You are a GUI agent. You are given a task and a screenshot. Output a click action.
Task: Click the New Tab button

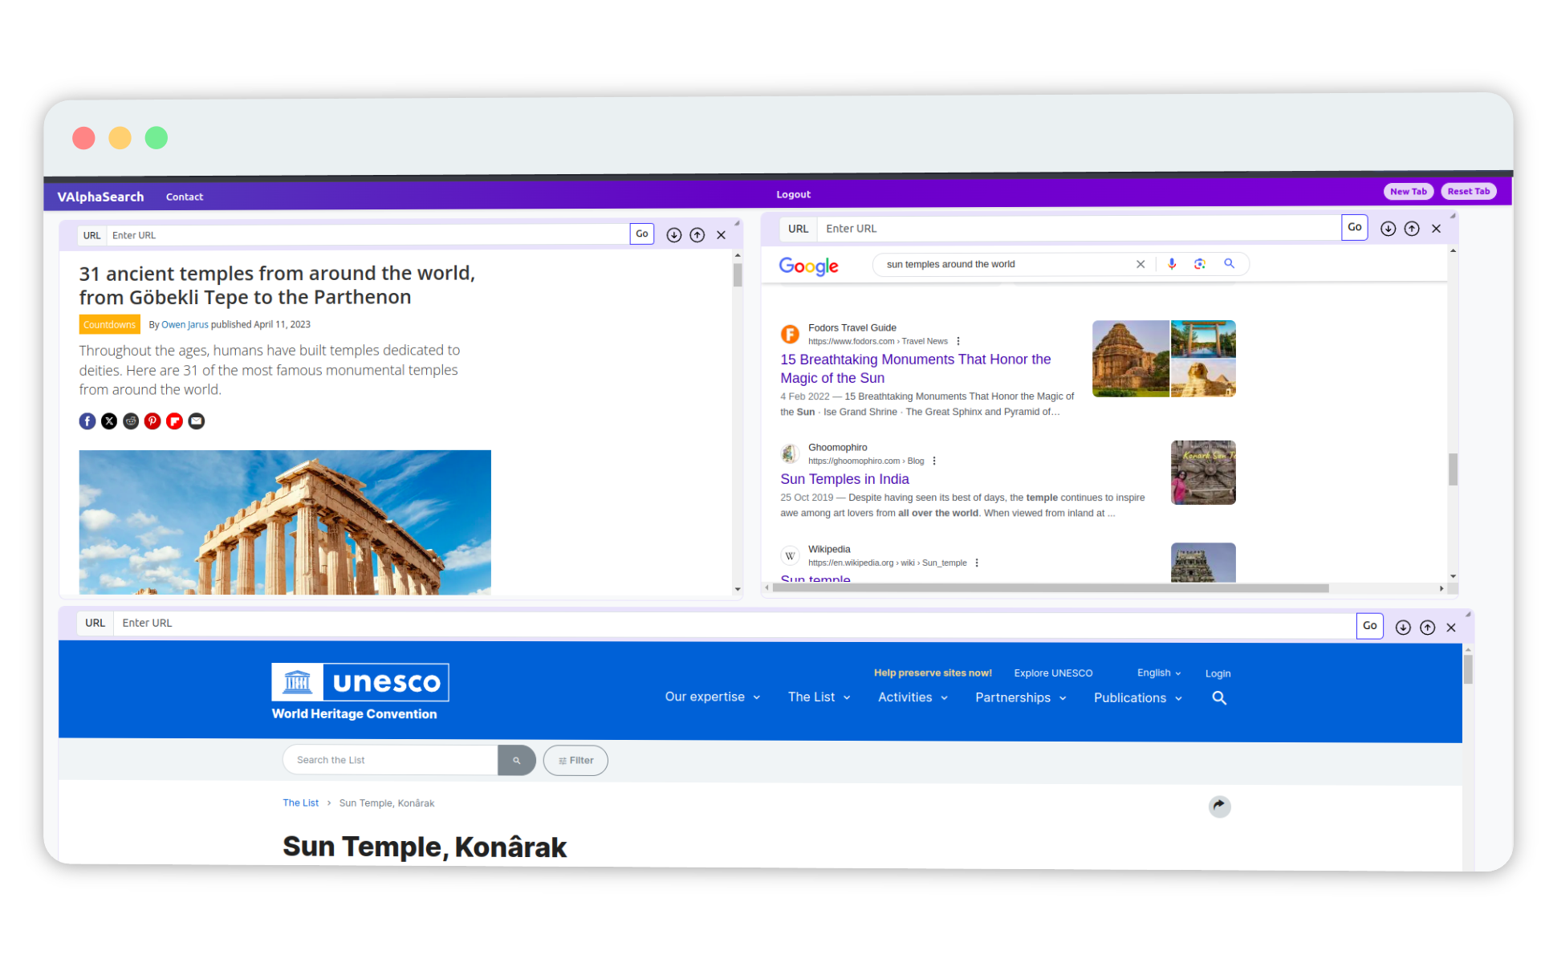(1408, 191)
